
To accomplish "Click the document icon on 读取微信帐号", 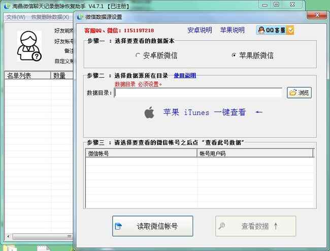I will pyautogui.click(x=118, y=226).
